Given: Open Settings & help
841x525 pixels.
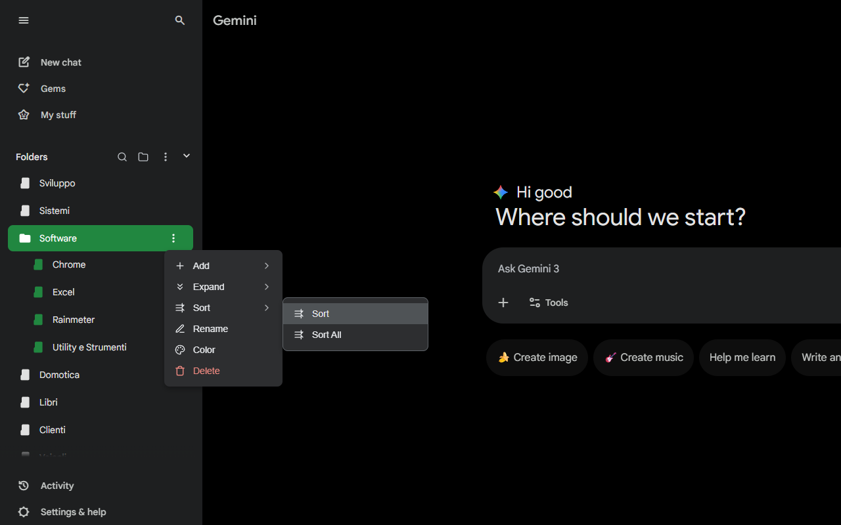Looking at the screenshot, I should click(73, 512).
